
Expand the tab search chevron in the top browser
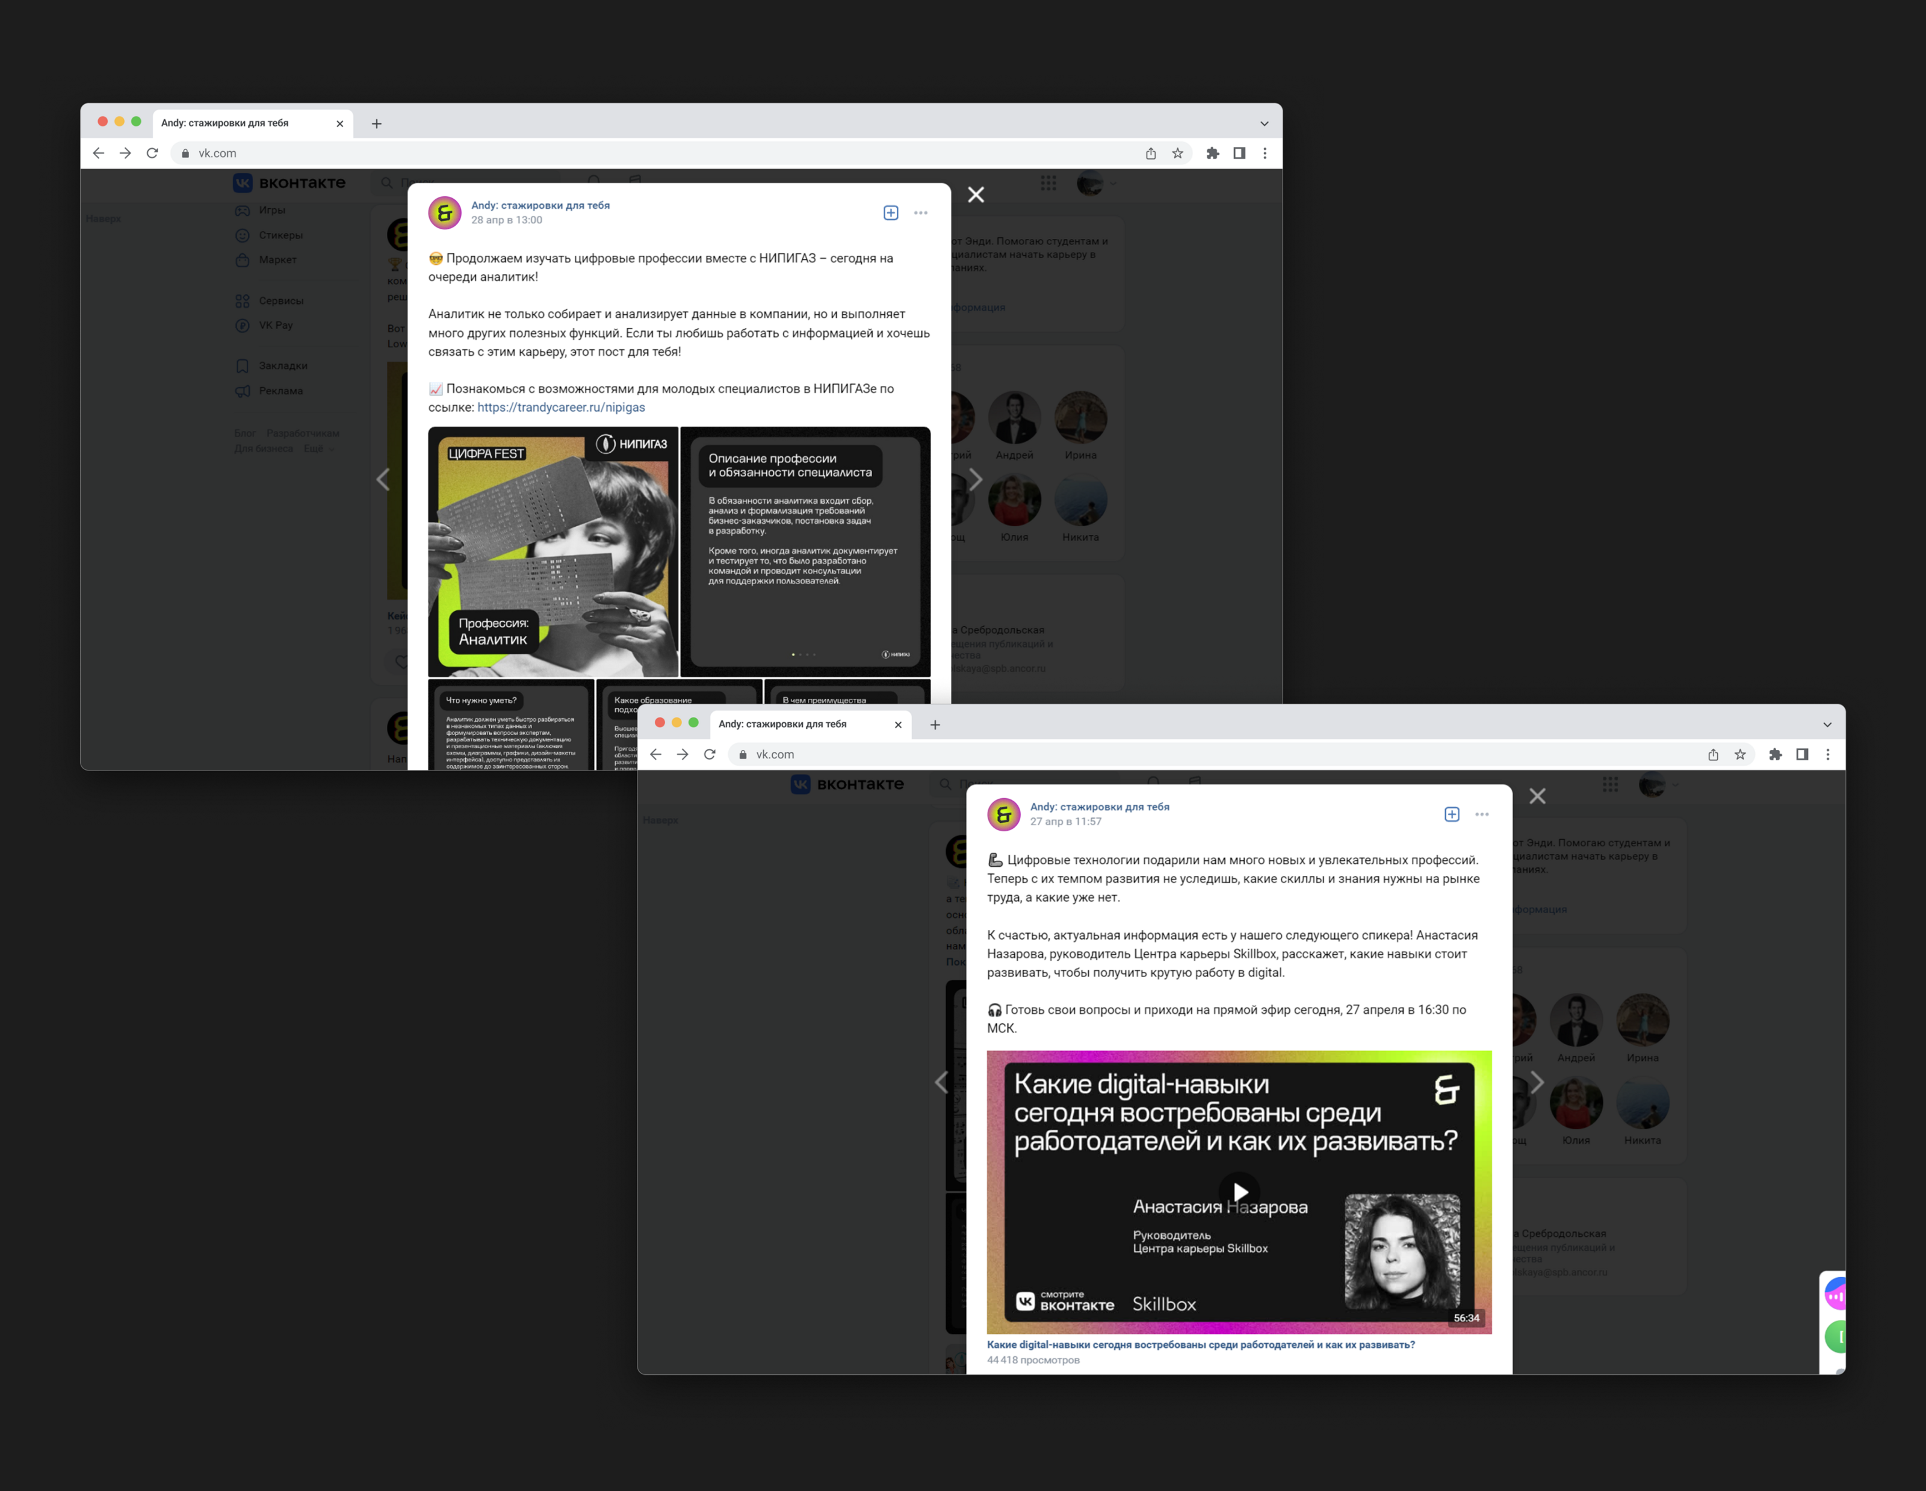click(1264, 123)
